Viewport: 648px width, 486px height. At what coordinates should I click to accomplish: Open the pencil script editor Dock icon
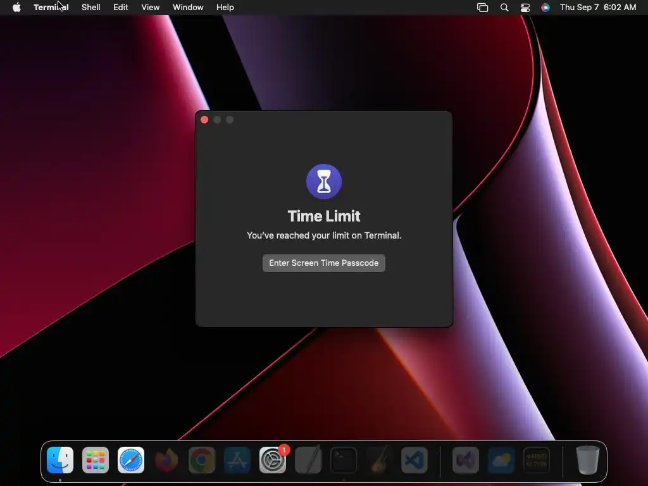[308, 460]
